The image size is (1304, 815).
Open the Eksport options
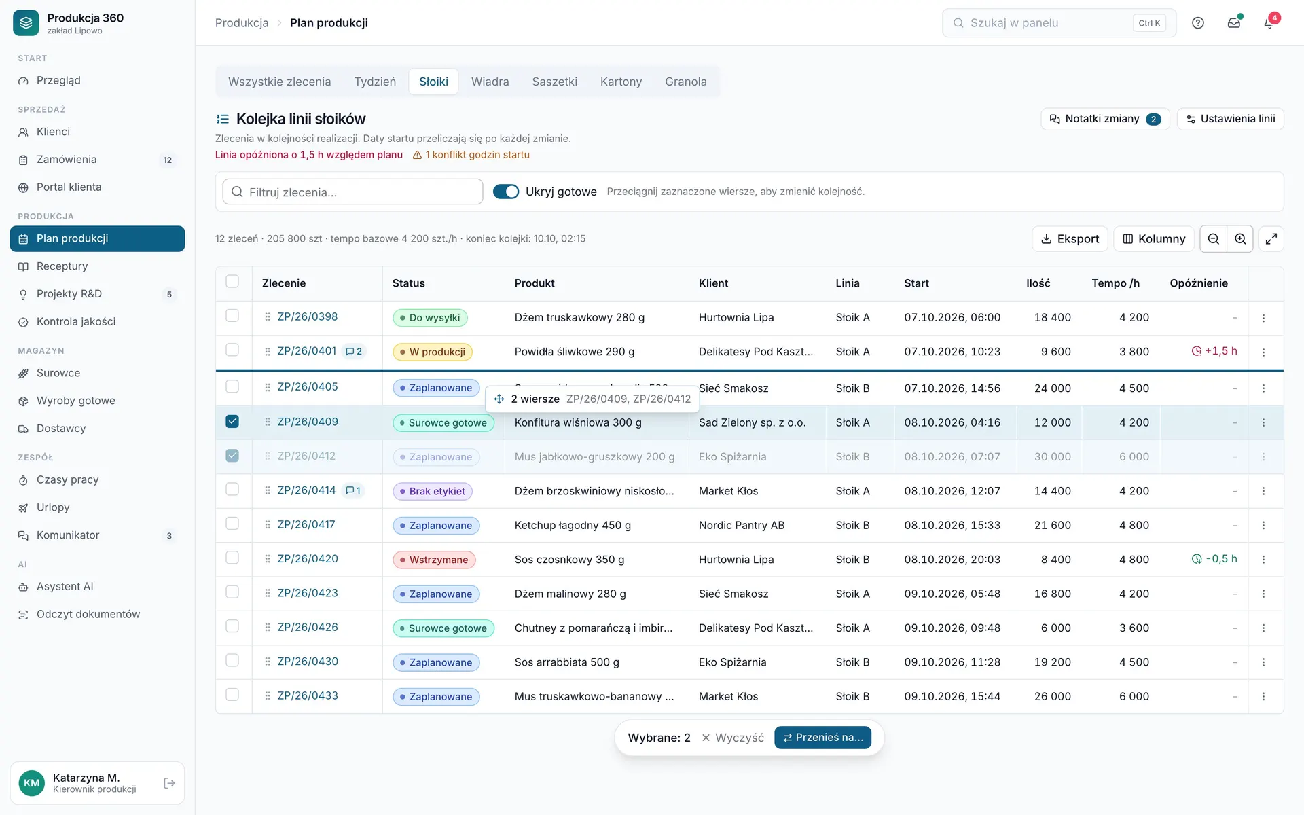[1070, 239]
